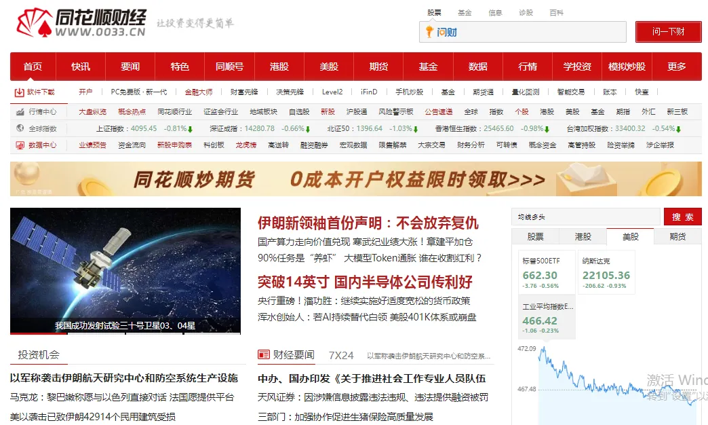Click the 数据中心 icon
This screenshot has width=708, height=425.
coord(20,145)
